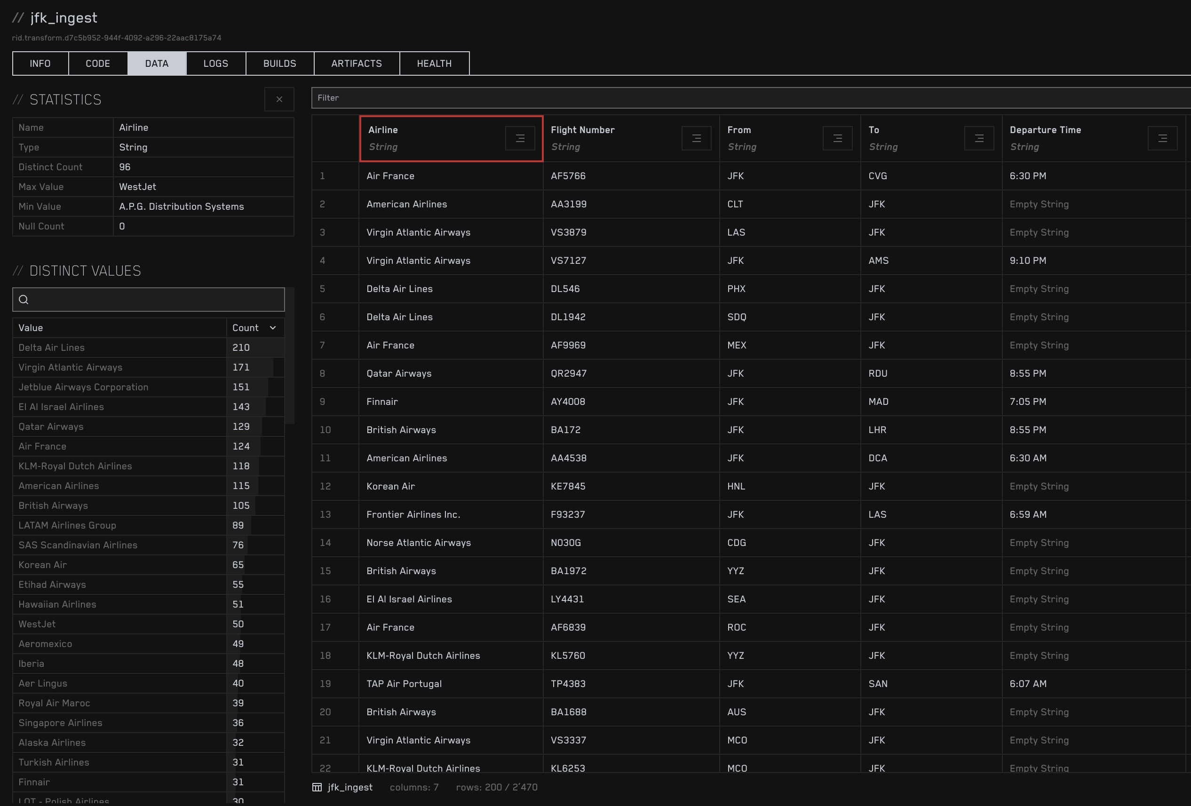The image size is (1191, 806).
Task: Select LATAM Airlines Group distinct value
Action: [149, 525]
